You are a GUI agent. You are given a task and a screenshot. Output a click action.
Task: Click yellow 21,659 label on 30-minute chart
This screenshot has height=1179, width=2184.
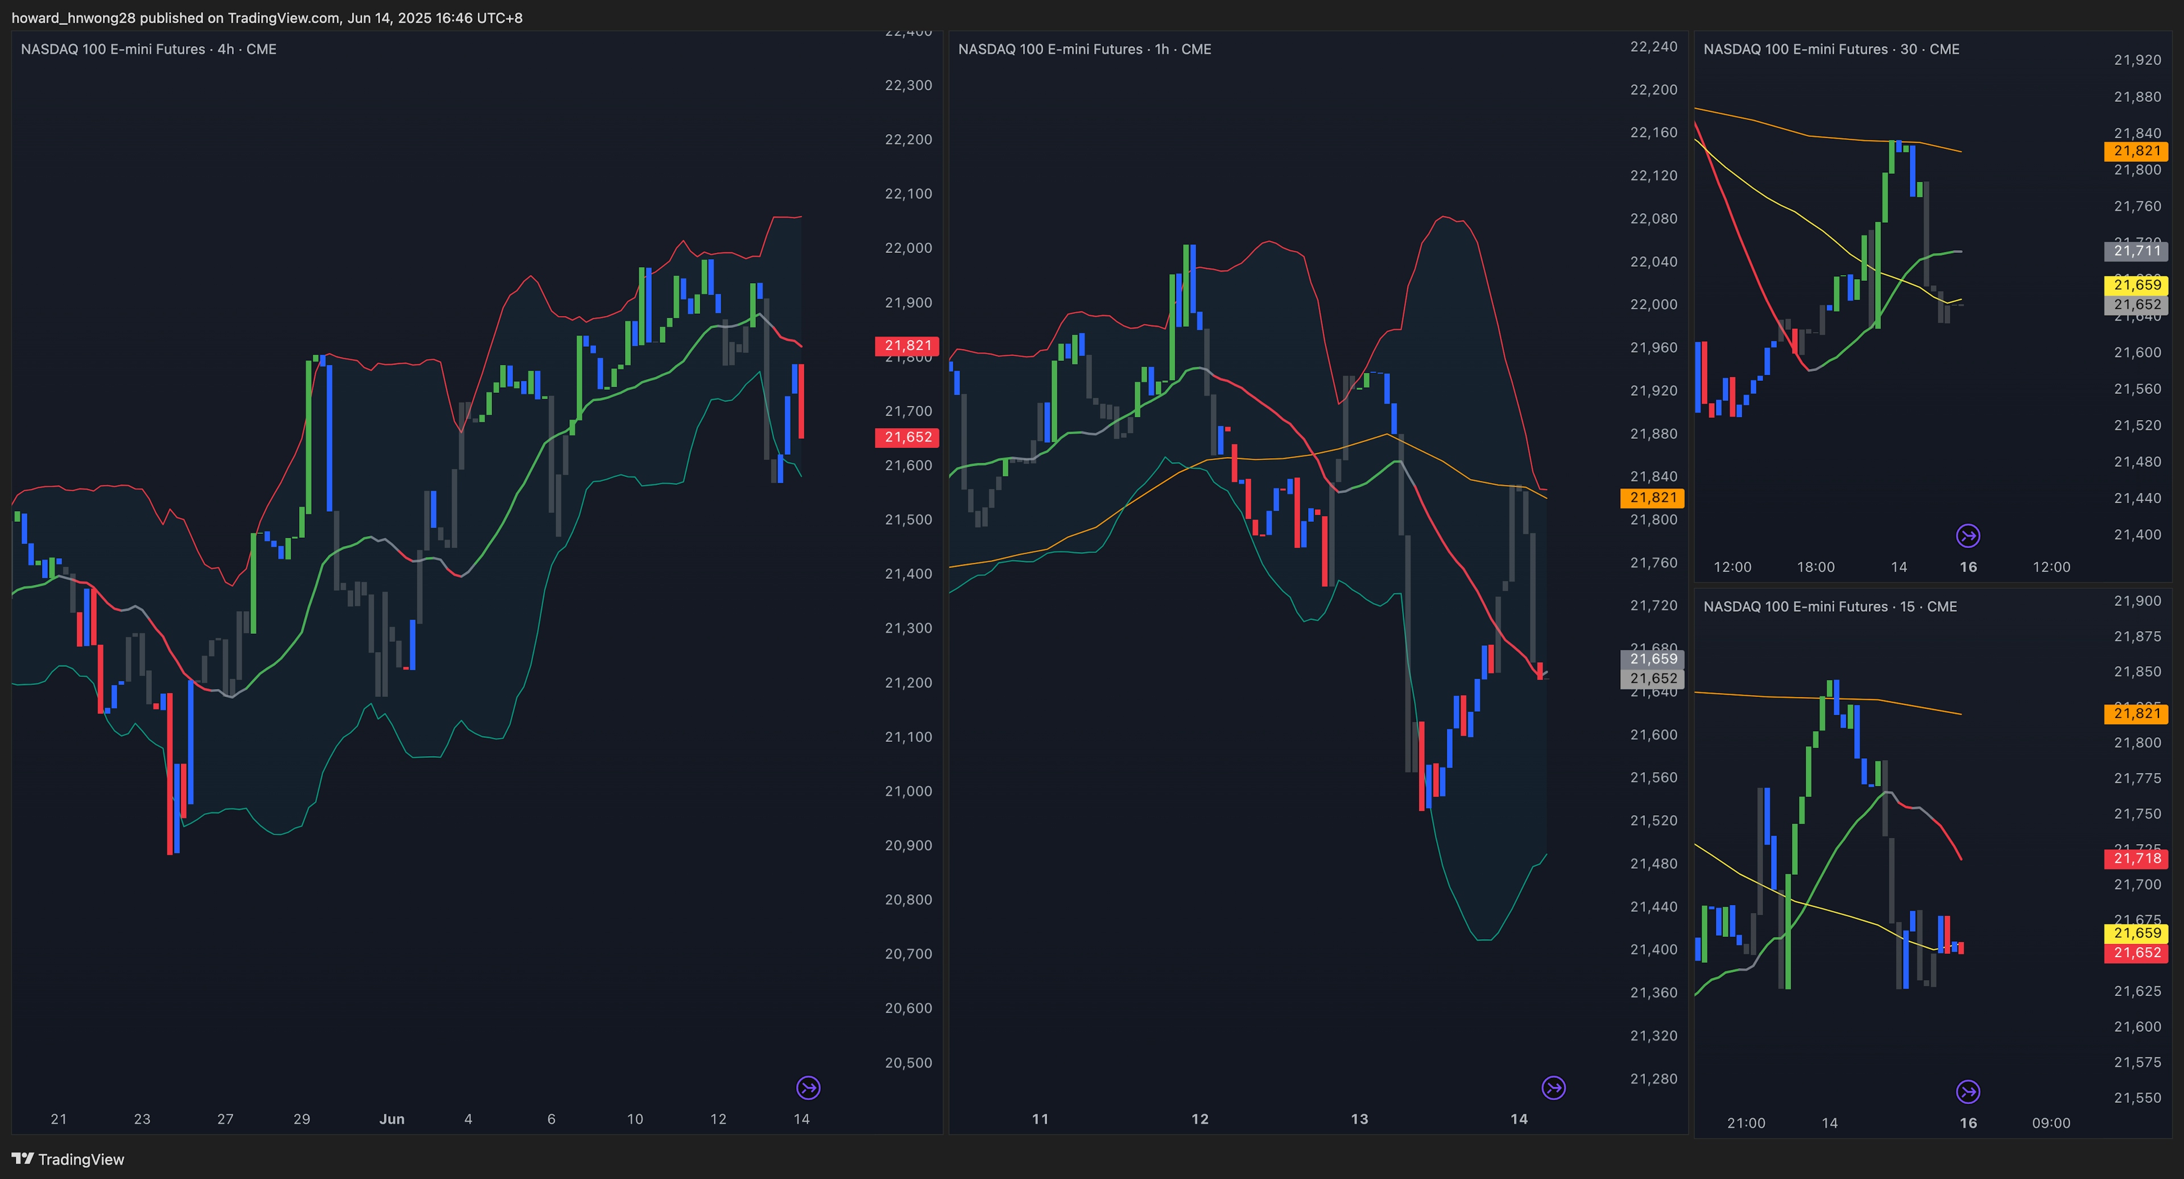(2137, 285)
